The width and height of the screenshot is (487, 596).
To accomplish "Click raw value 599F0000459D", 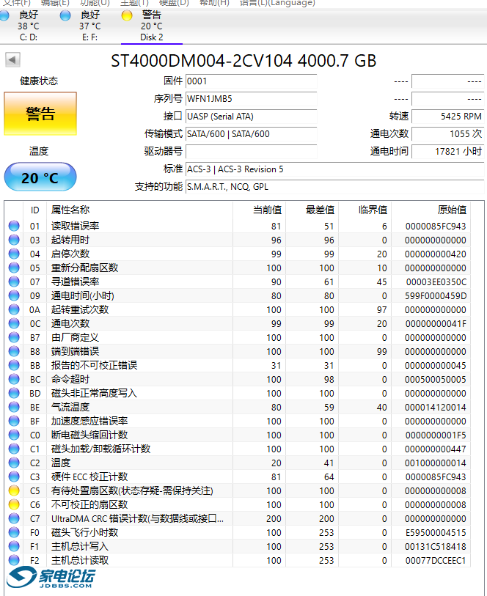I will point(436,295).
